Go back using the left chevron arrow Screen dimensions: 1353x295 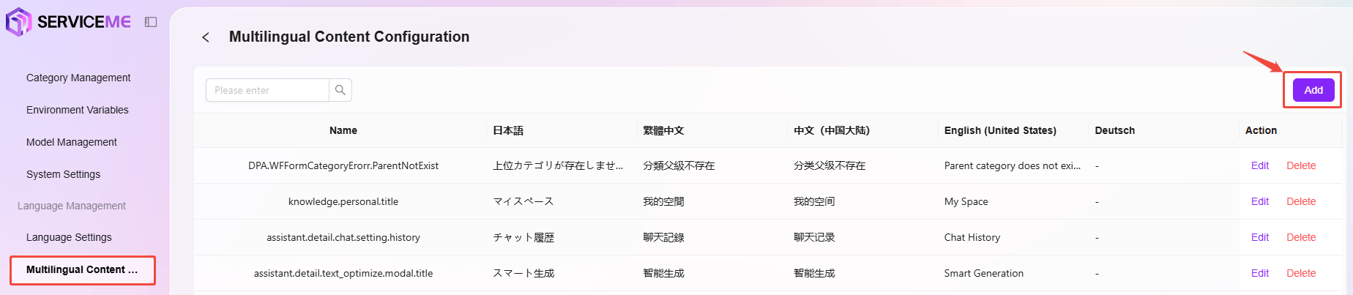(206, 37)
